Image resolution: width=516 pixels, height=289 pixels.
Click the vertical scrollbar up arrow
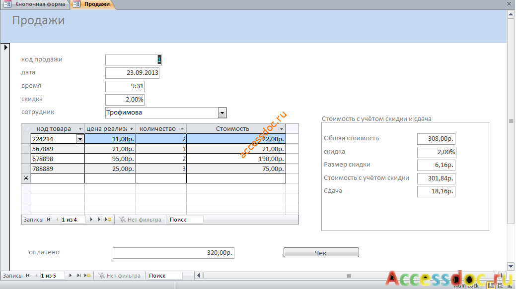(x=511, y=14)
